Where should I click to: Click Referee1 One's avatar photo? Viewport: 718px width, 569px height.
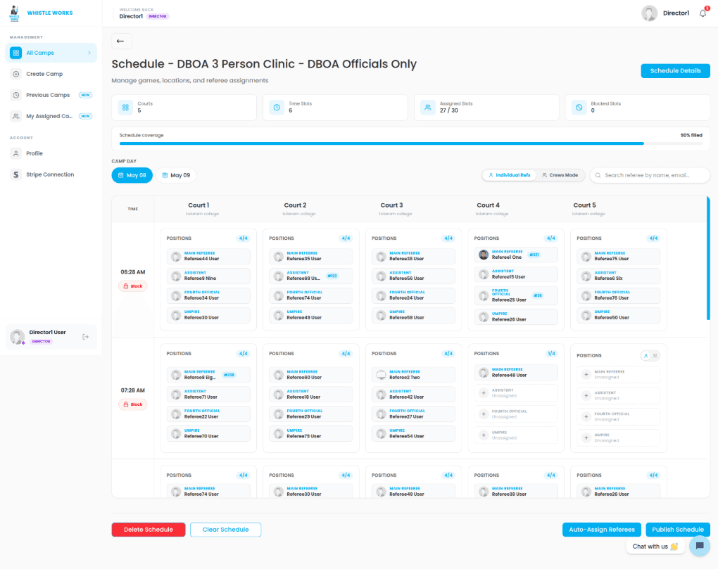[484, 255]
